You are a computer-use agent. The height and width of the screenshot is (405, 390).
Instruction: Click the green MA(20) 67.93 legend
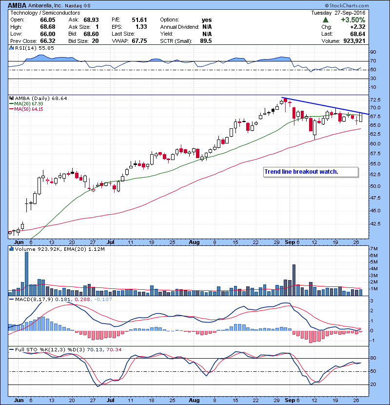click(26, 104)
